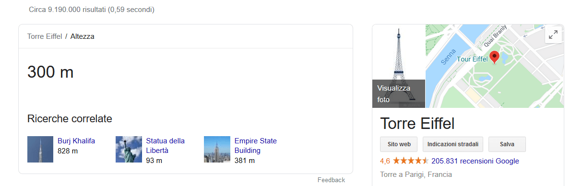Open the Empire State Building thumbnail
The width and height of the screenshot is (583, 186).
pos(217,150)
